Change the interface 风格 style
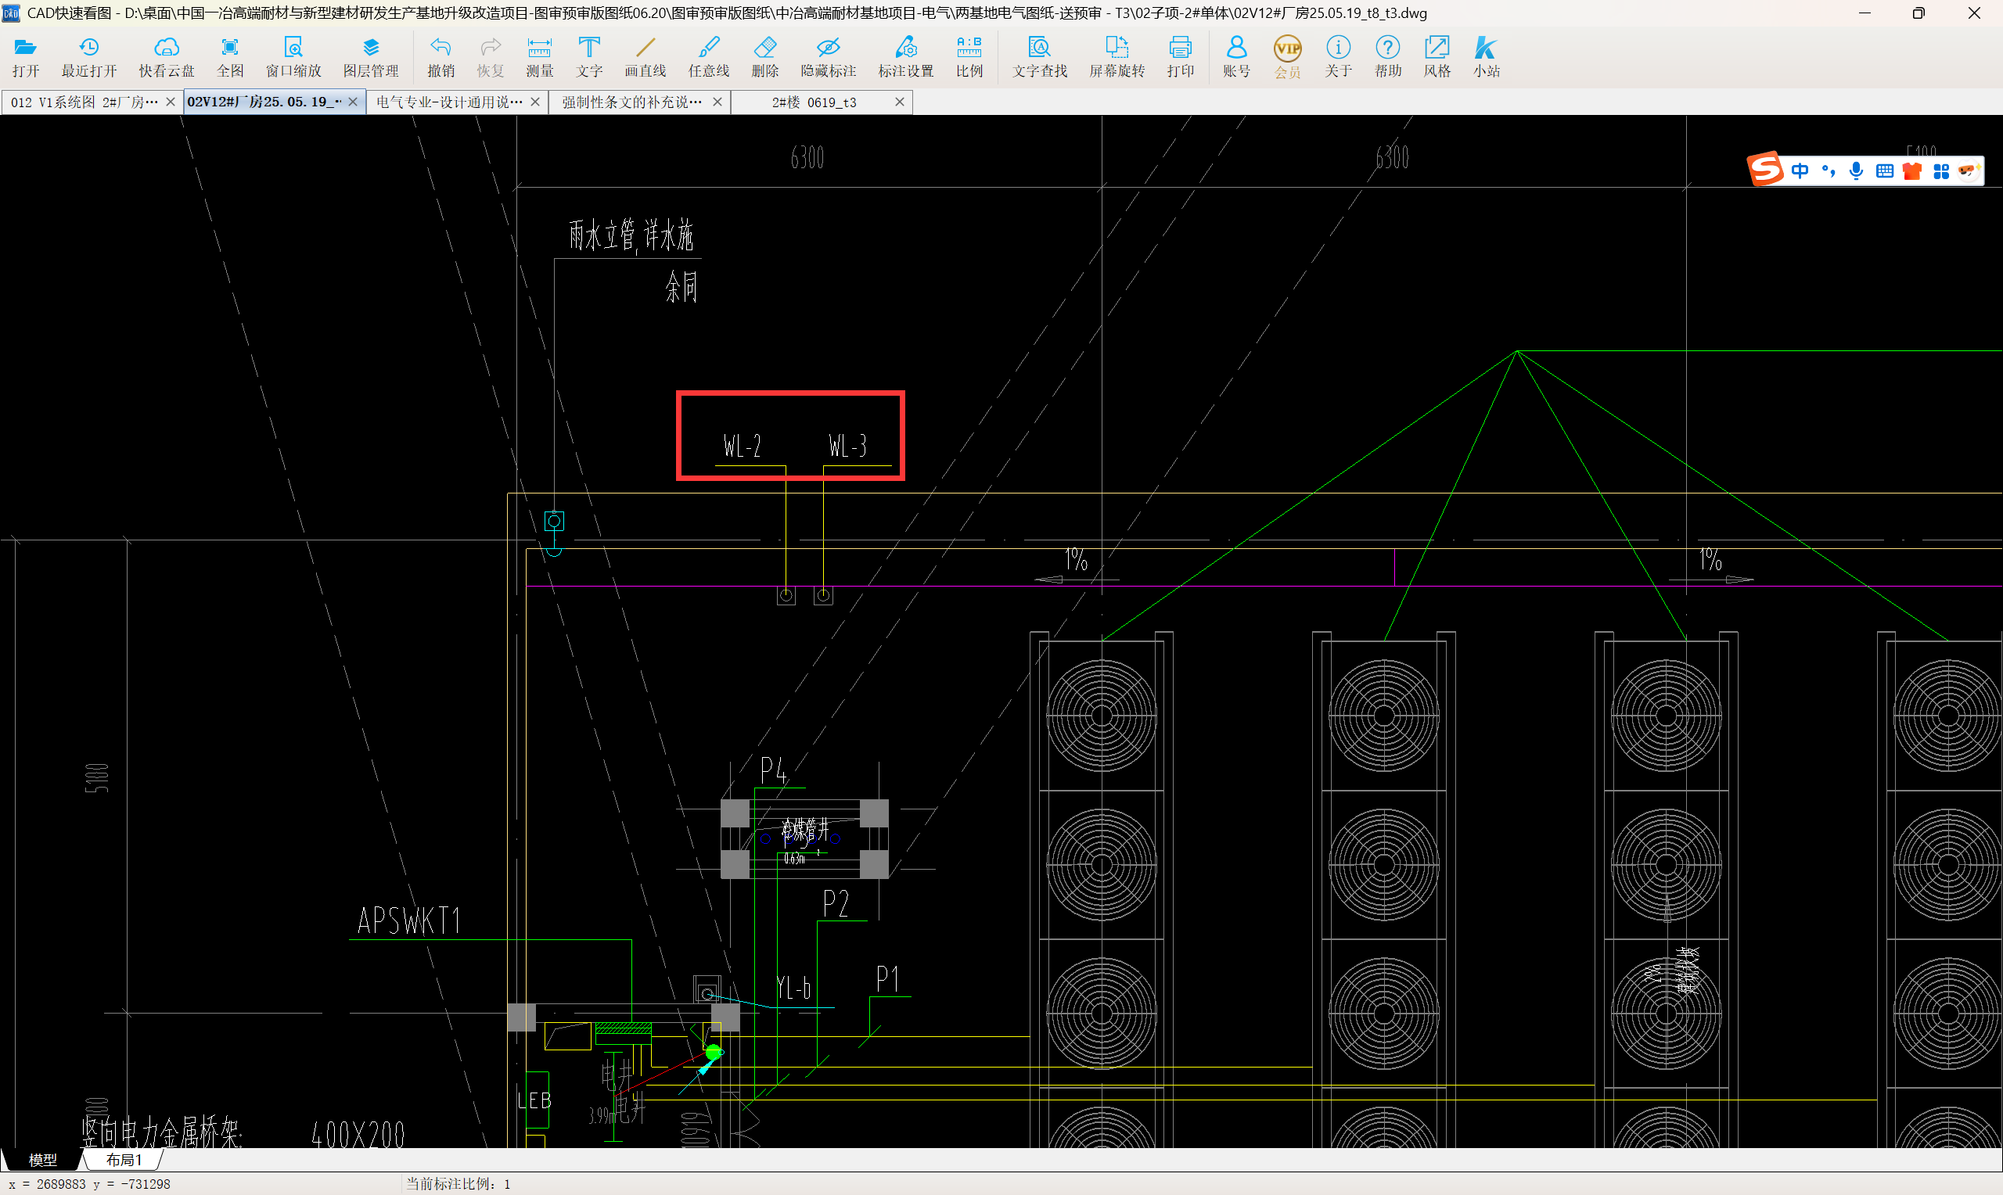 click(x=1437, y=56)
